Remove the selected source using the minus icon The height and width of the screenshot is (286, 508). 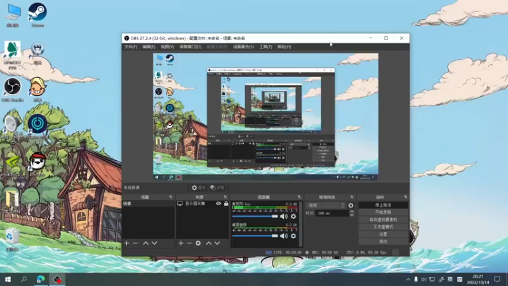click(189, 243)
